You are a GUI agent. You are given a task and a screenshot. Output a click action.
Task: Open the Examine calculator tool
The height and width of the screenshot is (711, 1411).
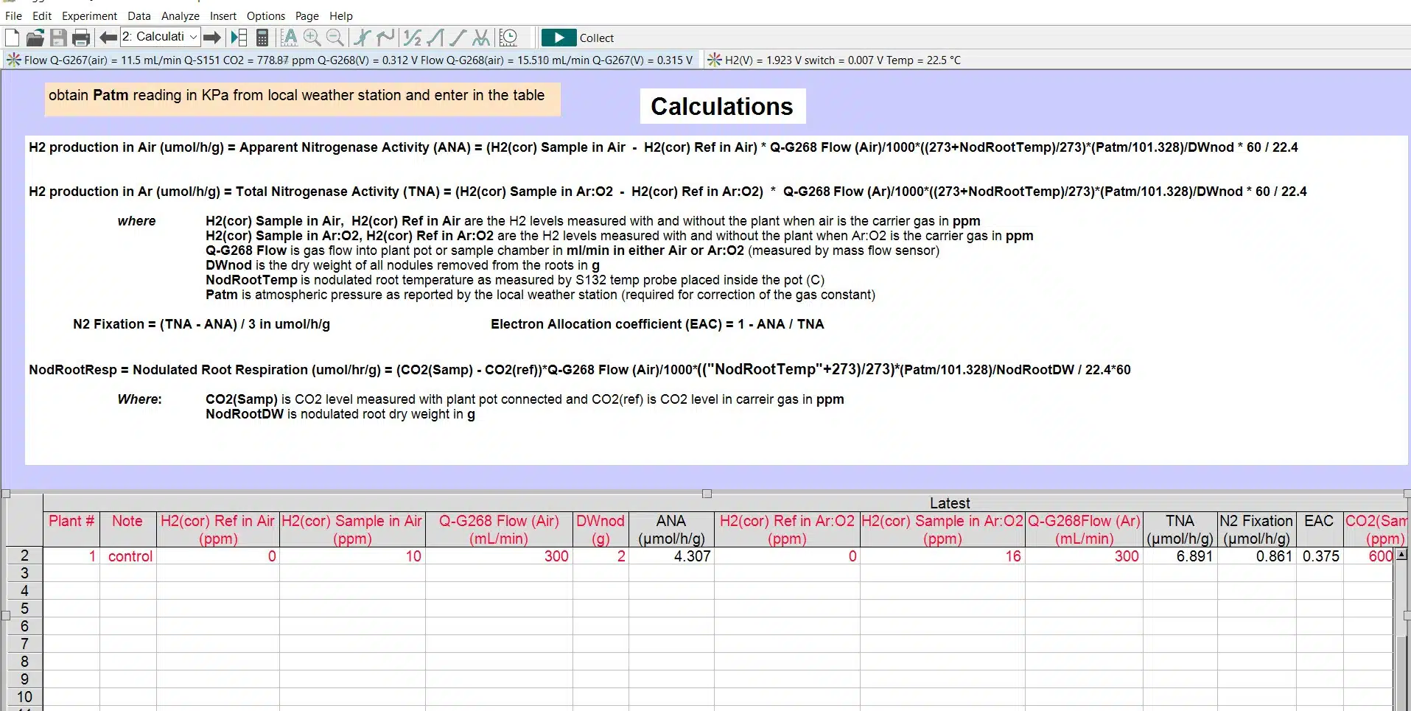[x=361, y=38]
